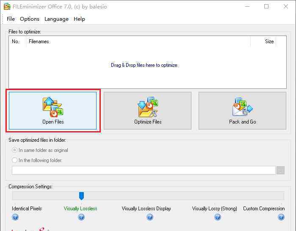Click the No. column header
The height and width of the screenshot is (231, 296).
pos(17,41)
